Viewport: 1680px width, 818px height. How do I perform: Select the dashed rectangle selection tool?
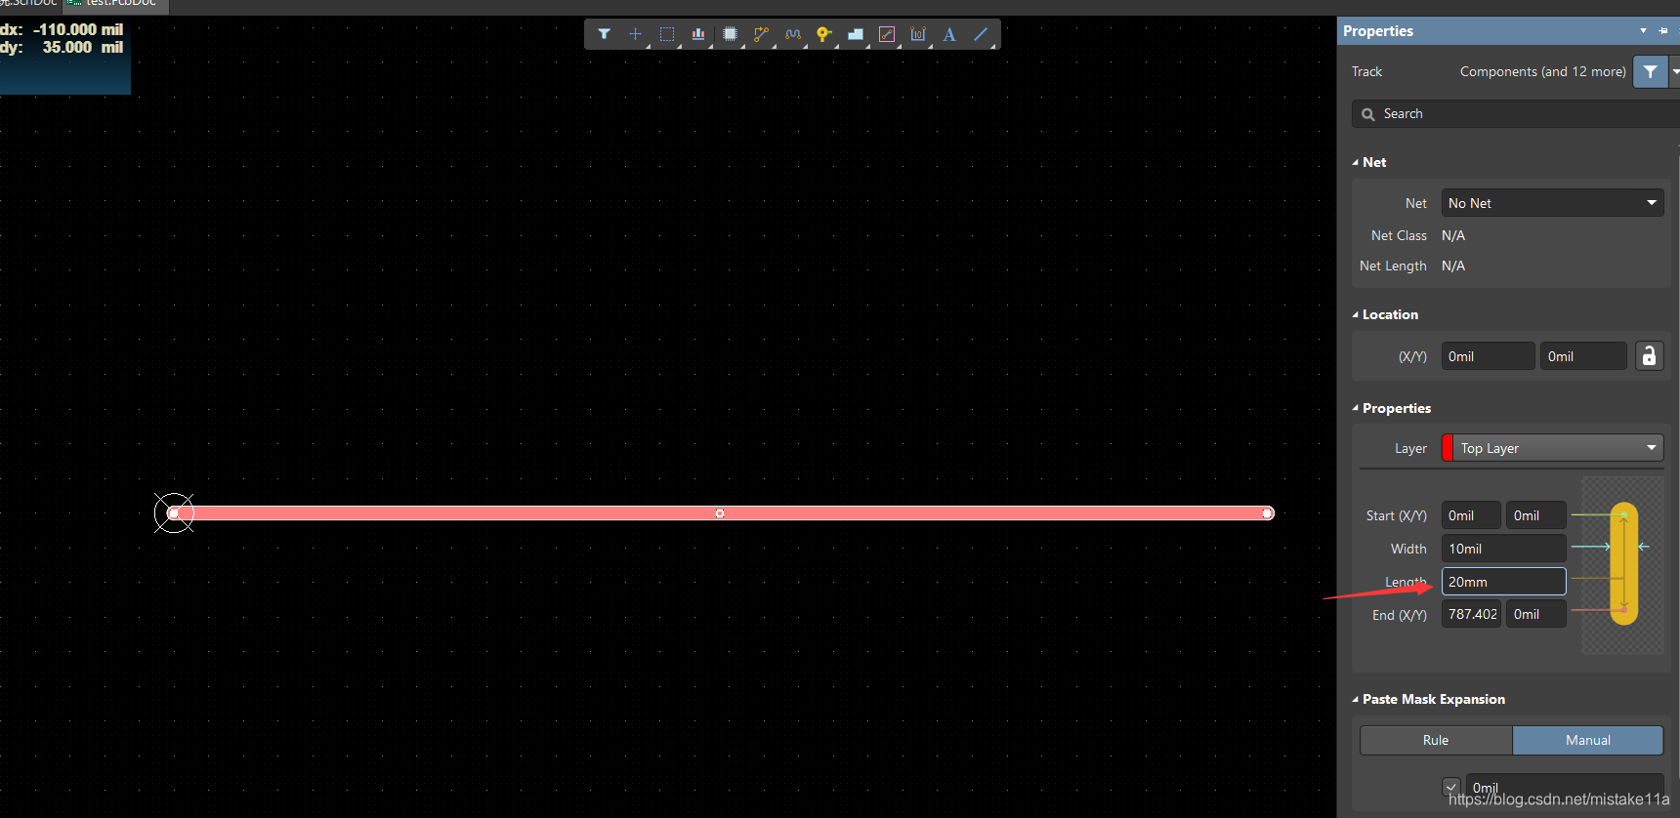pyautogui.click(x=667, y=34)
